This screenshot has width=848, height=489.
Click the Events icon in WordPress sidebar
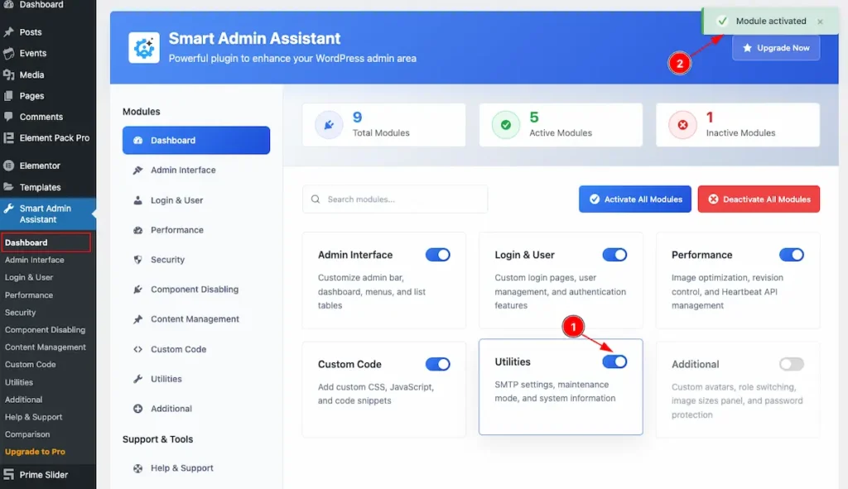[8, 53]
